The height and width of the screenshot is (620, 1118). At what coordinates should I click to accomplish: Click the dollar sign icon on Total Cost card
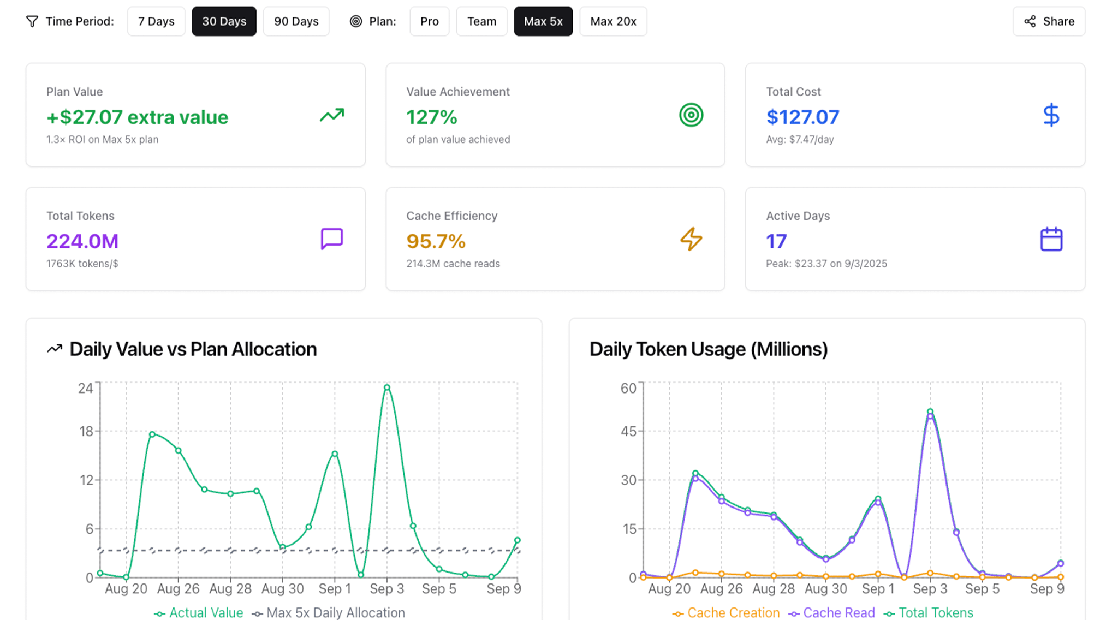1051,115
